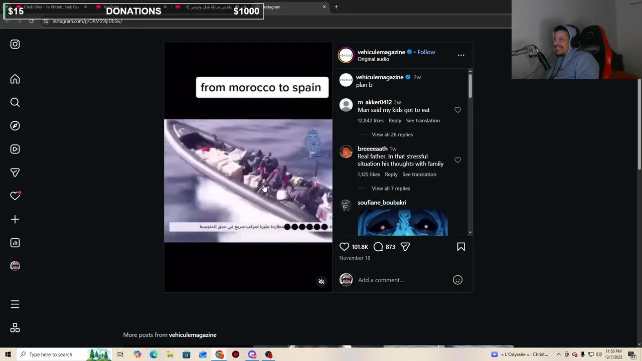Click the Chrome icon on the taskbar

pyautogui.click(x=220, y=354)
